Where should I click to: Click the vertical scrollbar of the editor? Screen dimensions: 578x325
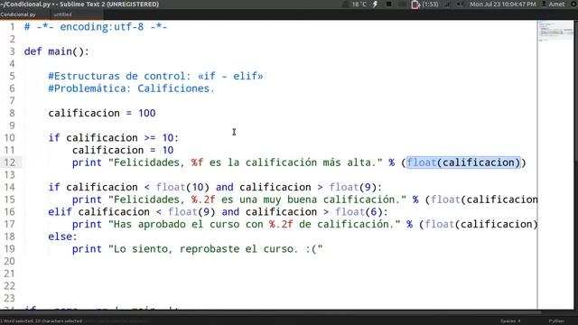coord(575,164)
